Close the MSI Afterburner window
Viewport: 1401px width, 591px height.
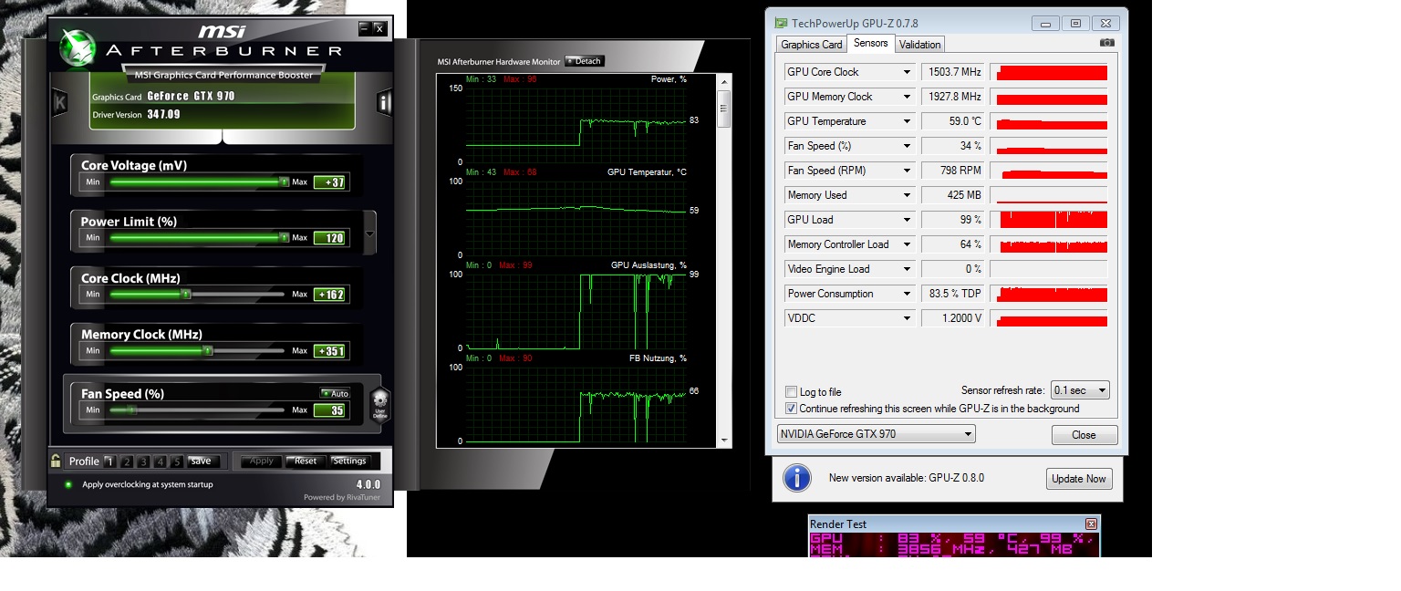click(x=379, y=28)
